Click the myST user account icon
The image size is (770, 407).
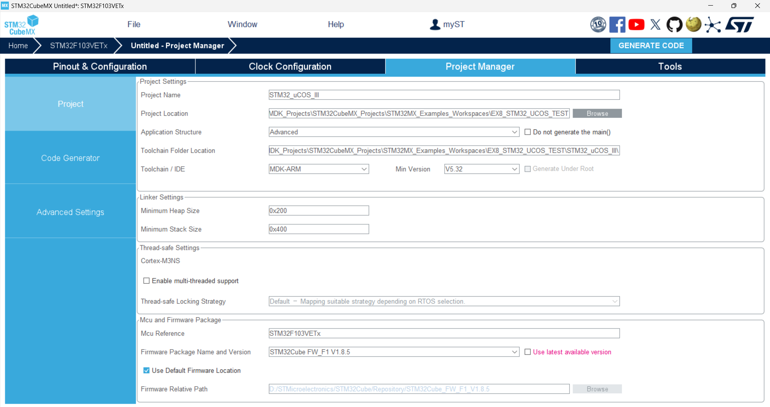pos(435,24)
